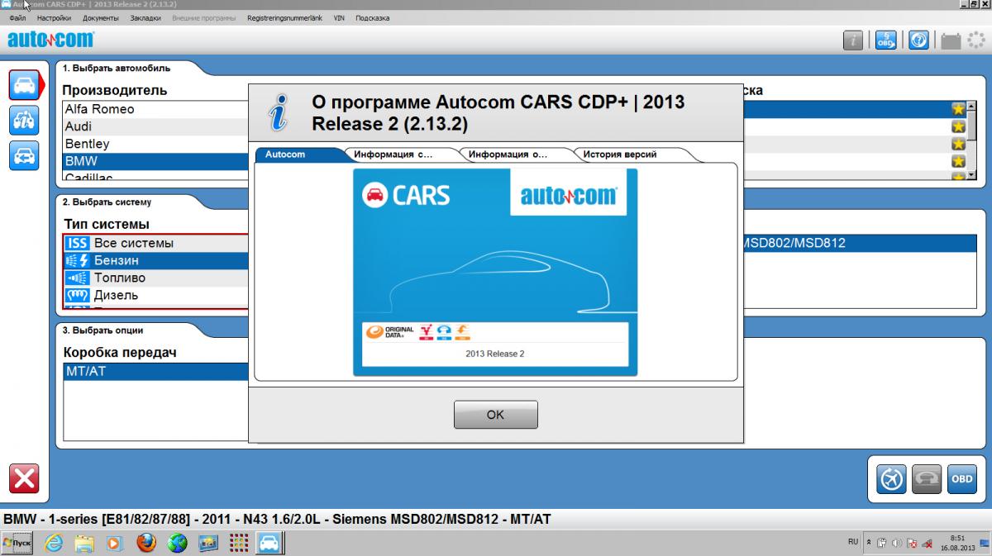Viewport: 992px width, 556px height.
Task: Open the Пуск start button
Action: (x=17, y=543)
